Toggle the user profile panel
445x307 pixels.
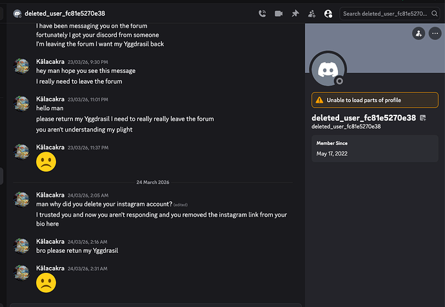pos(328,13)
